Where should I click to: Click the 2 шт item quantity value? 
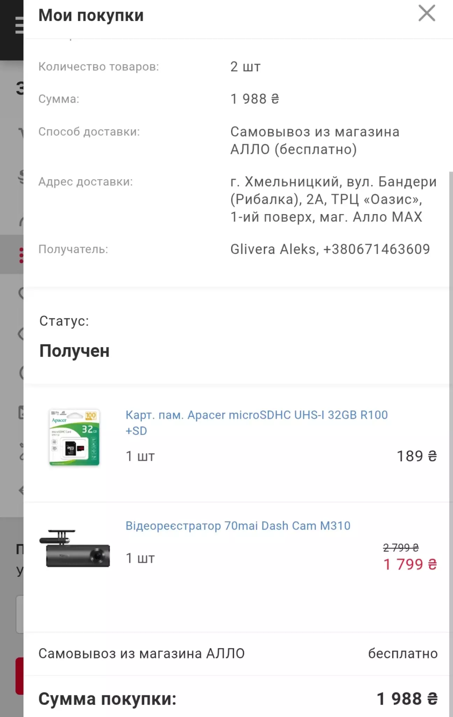[245, 66]
